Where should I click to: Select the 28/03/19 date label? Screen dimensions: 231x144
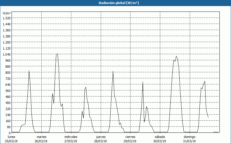pyautogui.click(x=100, y=141)
